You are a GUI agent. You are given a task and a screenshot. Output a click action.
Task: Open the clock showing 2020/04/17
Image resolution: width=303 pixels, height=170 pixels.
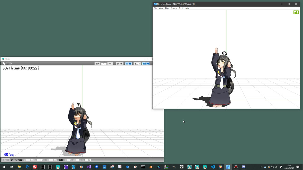point(289,167)
